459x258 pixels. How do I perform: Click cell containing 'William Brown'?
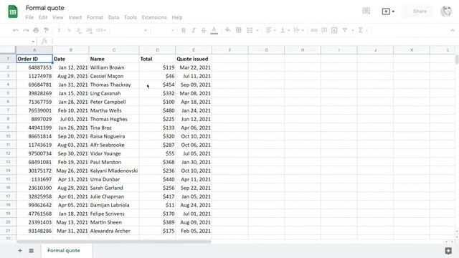(x=114, y=67)
